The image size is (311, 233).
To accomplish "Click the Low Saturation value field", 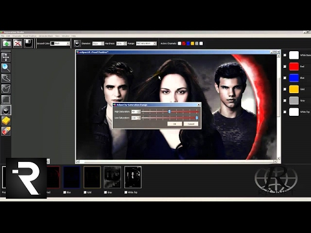I will click(134, 118).
